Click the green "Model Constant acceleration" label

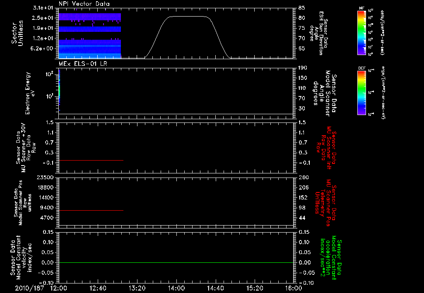[x=331, y=258]
